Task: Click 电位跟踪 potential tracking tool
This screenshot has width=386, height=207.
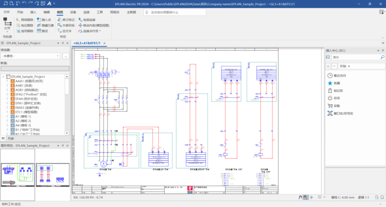Action: (x=25, y=25)
